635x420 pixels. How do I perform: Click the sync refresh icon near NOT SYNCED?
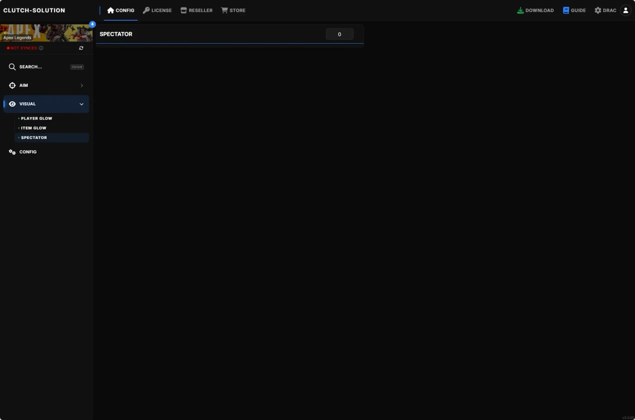pos(81,48)
